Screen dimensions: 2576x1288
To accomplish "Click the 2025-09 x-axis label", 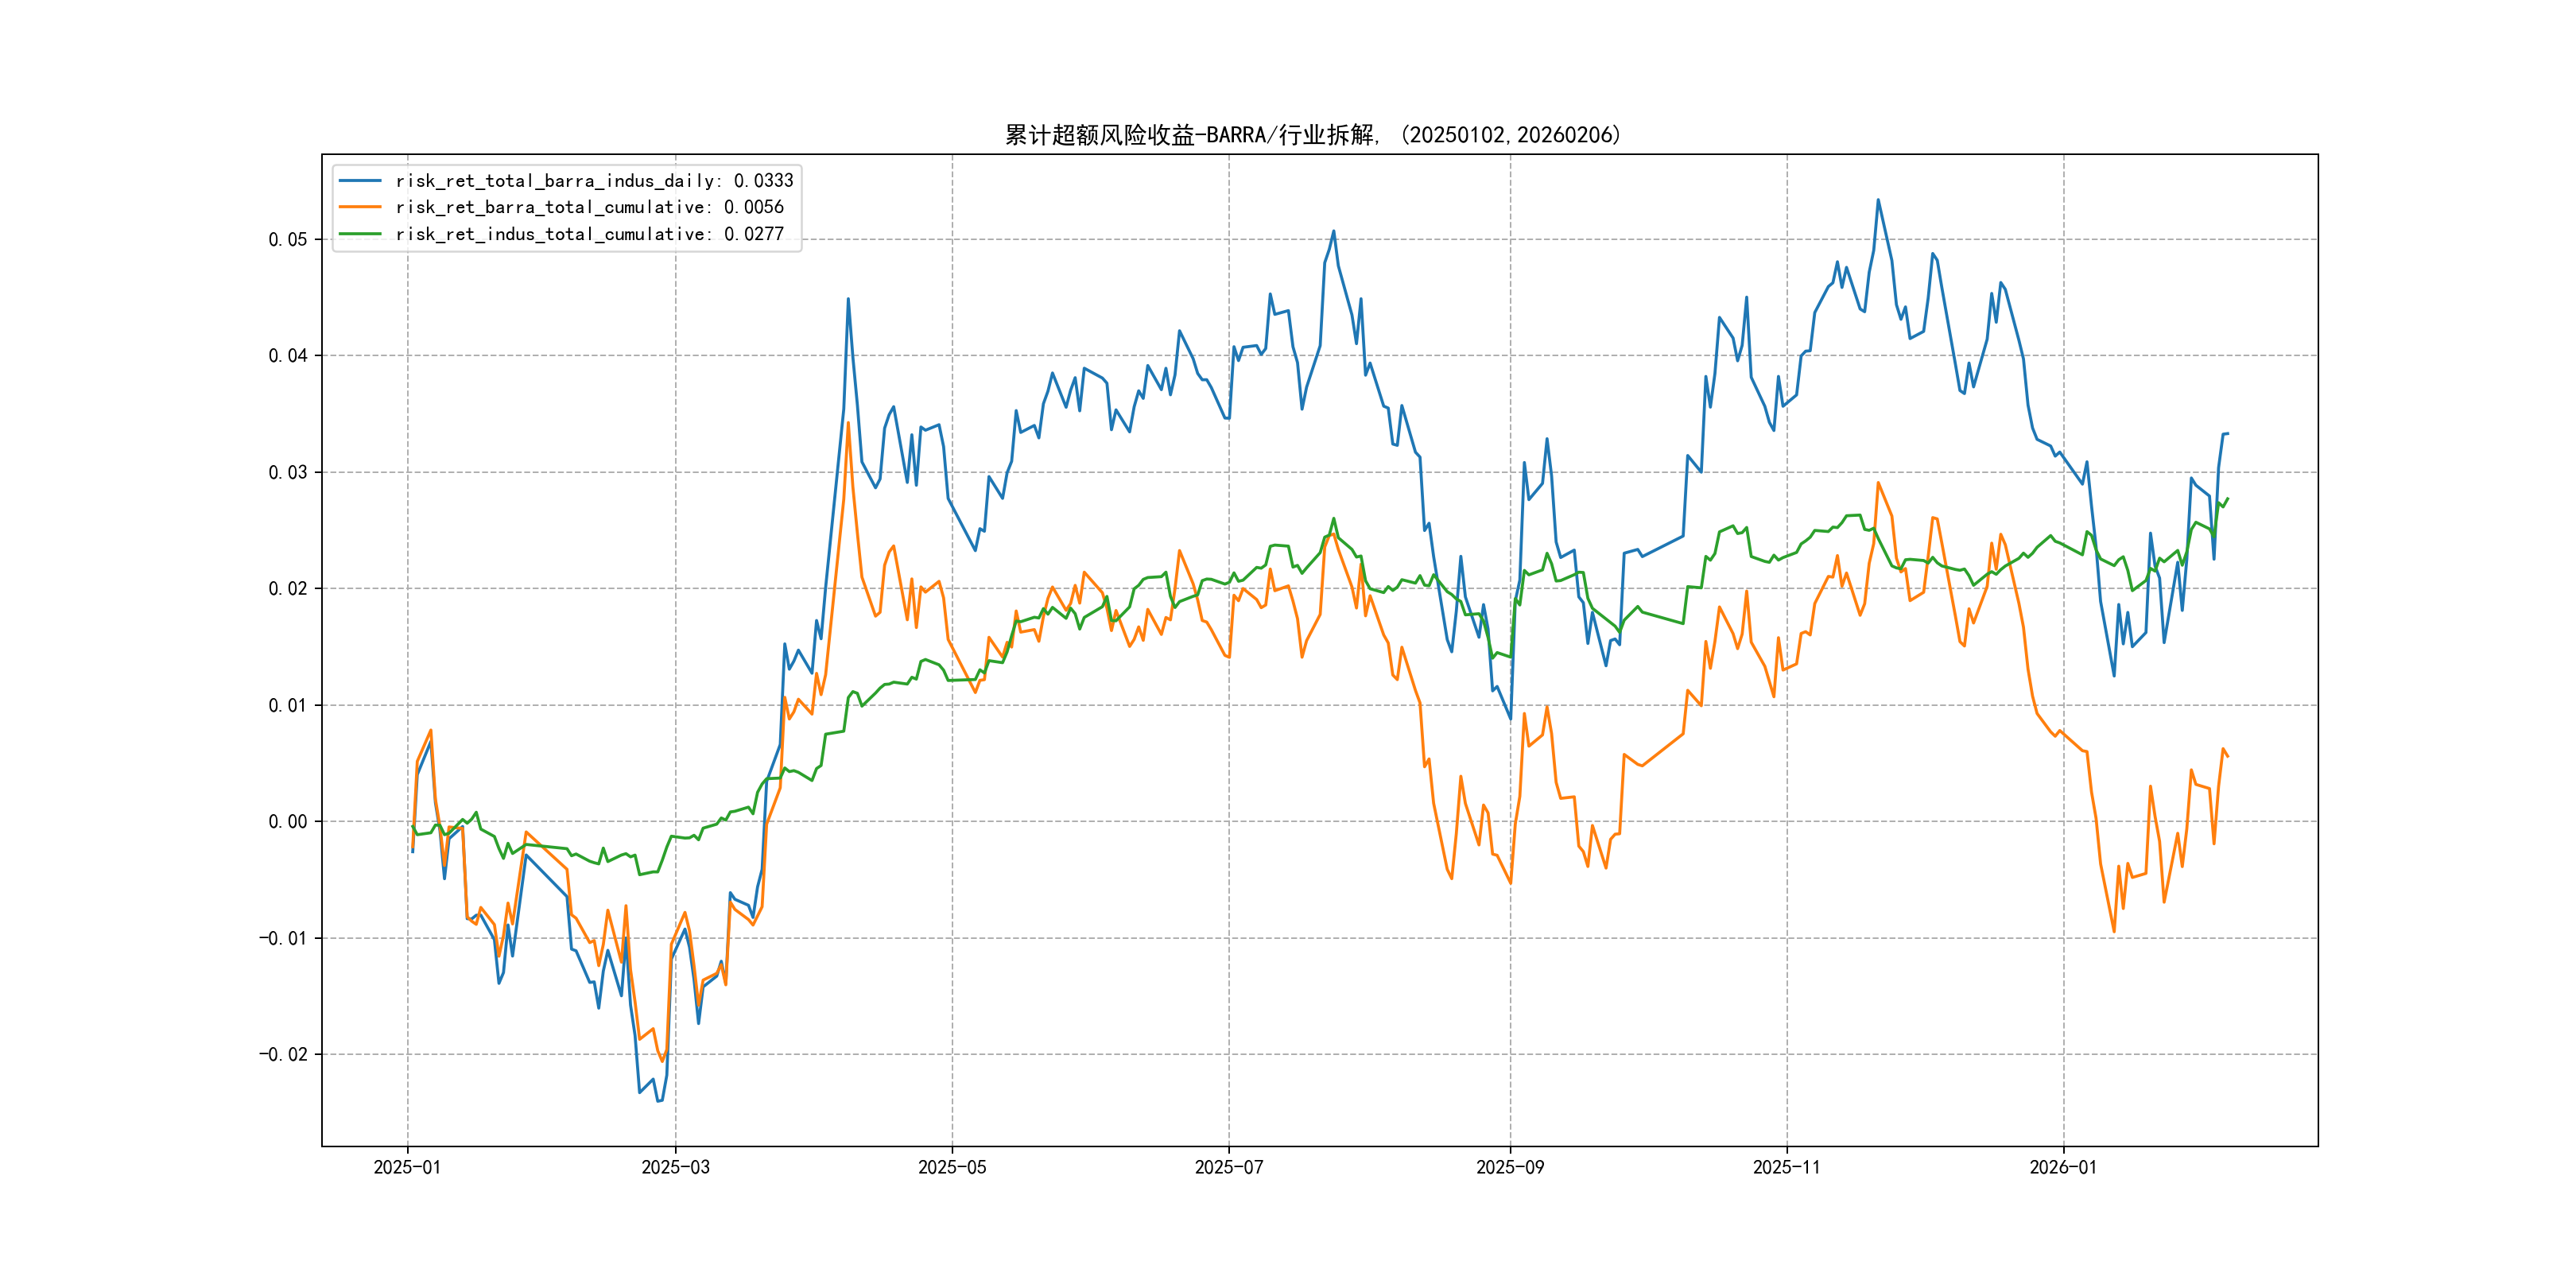I will tap(1510, 1167).
